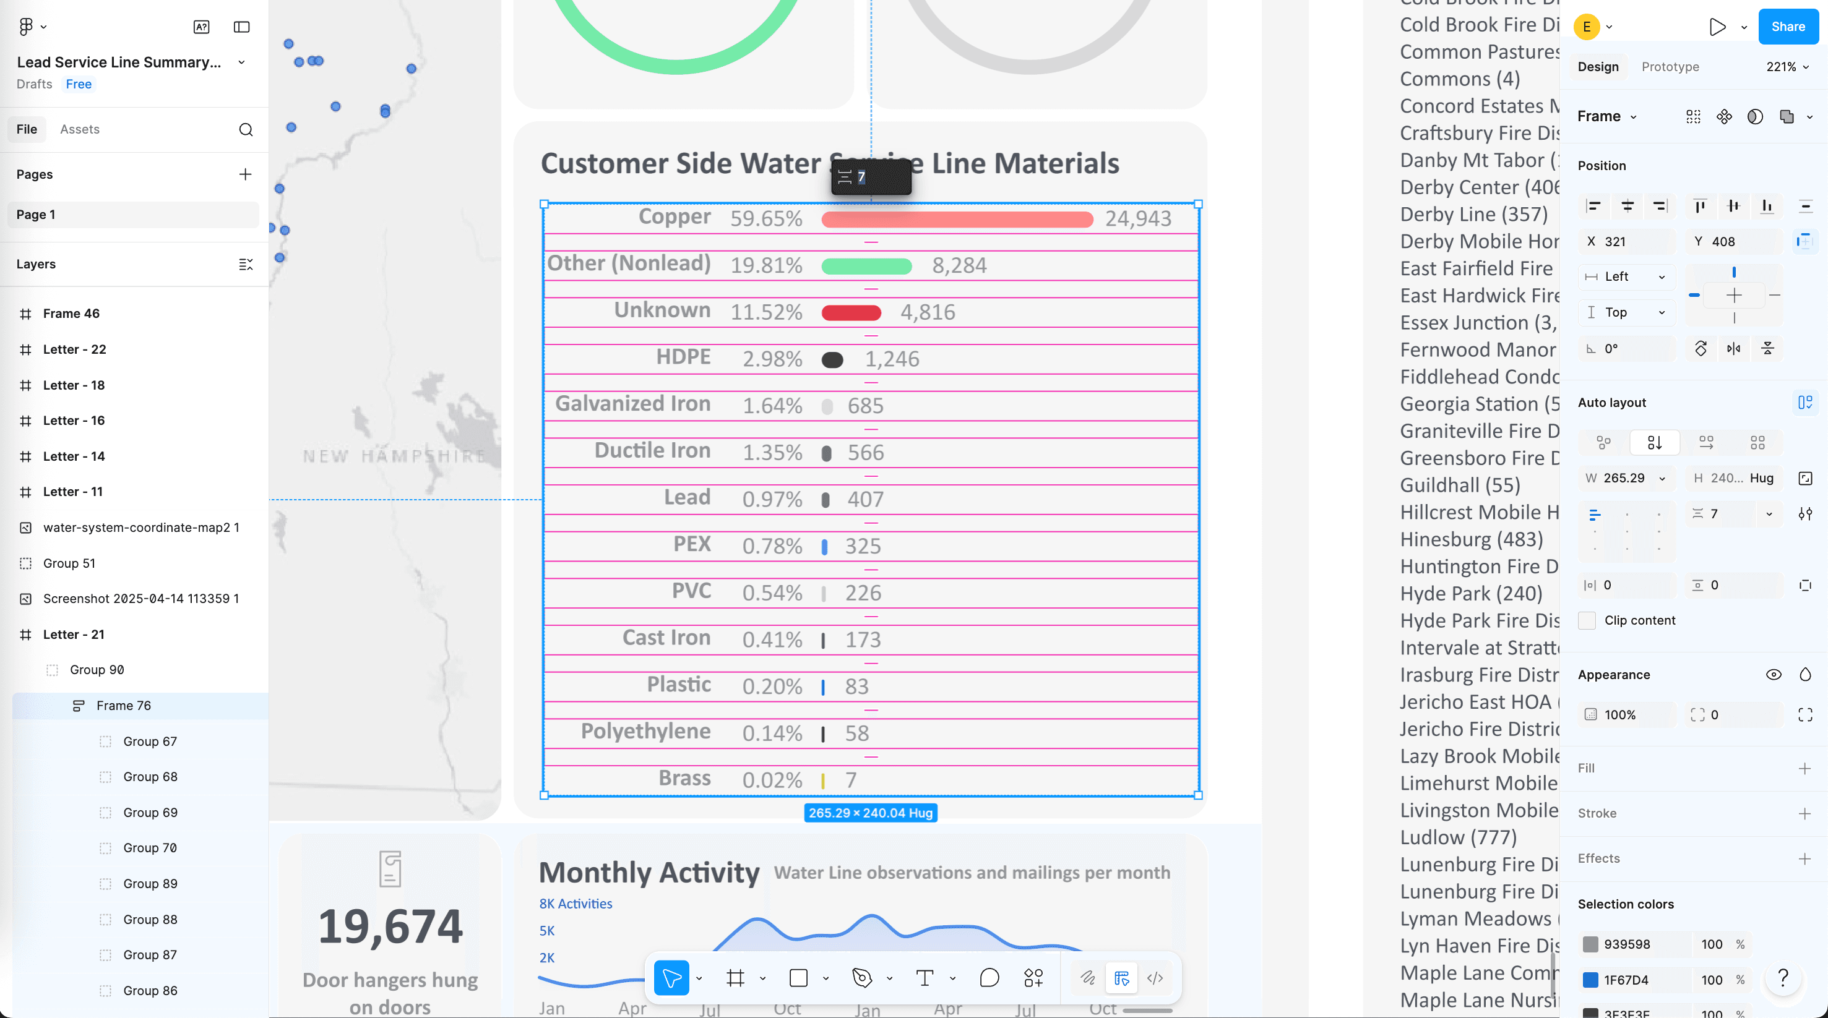1828x1018 pixels.
Task: Click the Help question mark button
Action: (x=1783, y=978)
